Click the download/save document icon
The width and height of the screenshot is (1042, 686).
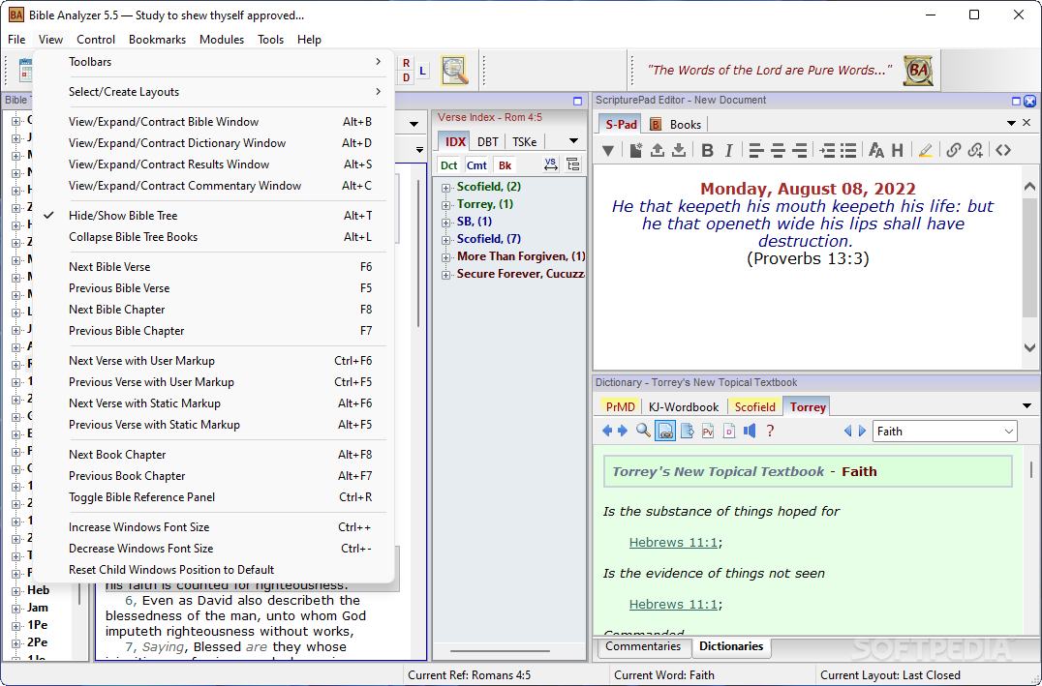[679, 151]
